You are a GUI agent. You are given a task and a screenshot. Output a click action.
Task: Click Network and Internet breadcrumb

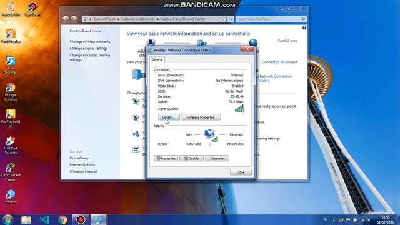pos(138,19)
